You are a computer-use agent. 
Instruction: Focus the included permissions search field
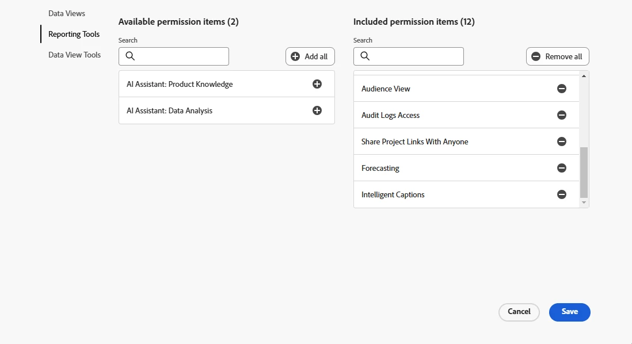(x=416, y=56)
